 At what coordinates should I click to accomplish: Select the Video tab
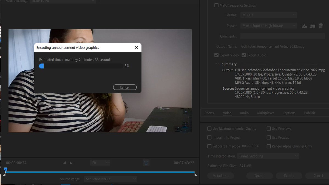(x=227, y=113)
